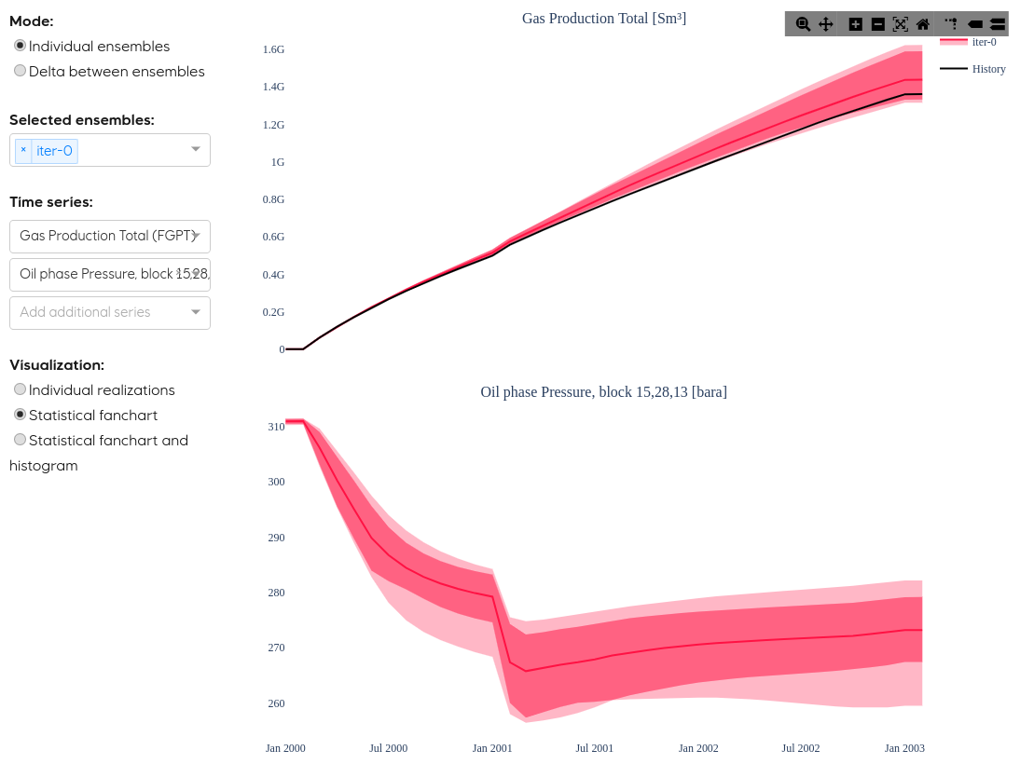The width and height of the screenshot is (1034, 764).
Task: Choose Individual realizations visualization
Action: pos(20,389)
